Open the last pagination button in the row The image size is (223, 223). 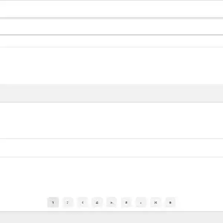coord(170,202)
